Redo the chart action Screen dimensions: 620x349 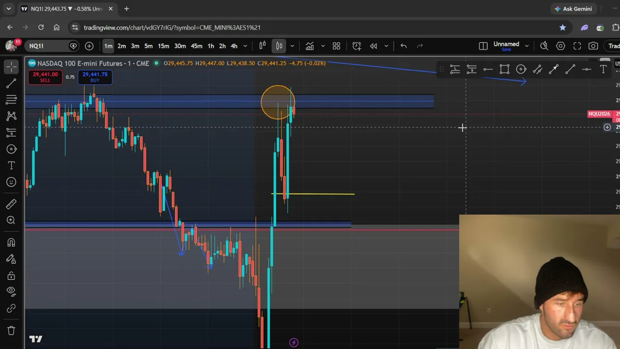pyautogui.click(x=420, y=46)
